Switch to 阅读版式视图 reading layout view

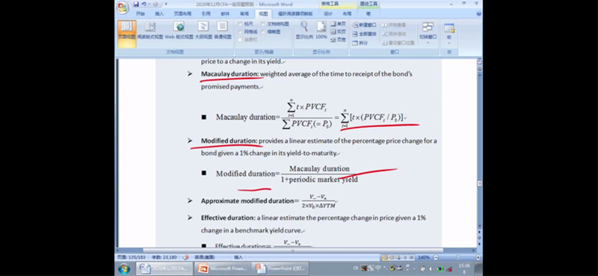[150, 31]
